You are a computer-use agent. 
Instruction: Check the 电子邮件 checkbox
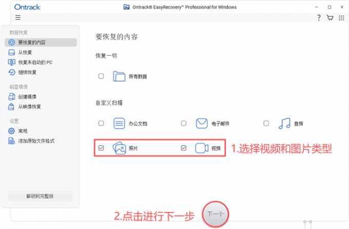[x=184, y=123]
